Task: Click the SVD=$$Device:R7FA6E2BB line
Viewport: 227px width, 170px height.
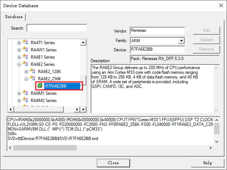Action: click(53, 139)
